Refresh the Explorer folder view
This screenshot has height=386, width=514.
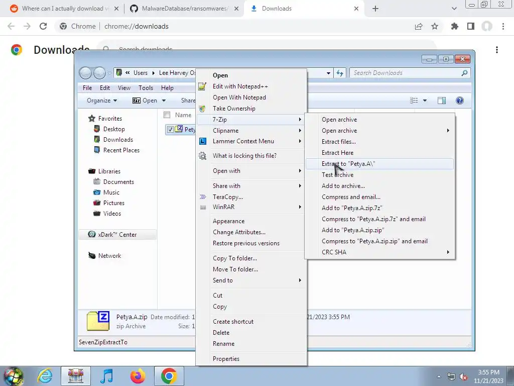(340, 73)
